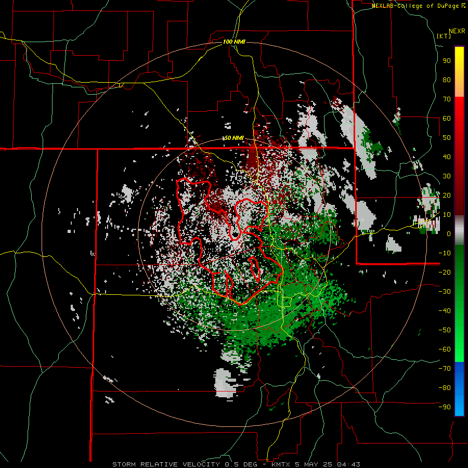Pick the blue bottom segment of the color bar

point(459,389)
